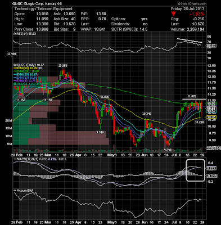
Task: Click the green EMA(200) legend line marker
Action: 15,71
